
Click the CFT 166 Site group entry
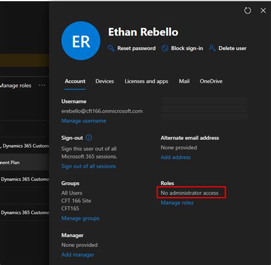coord(76,200)
